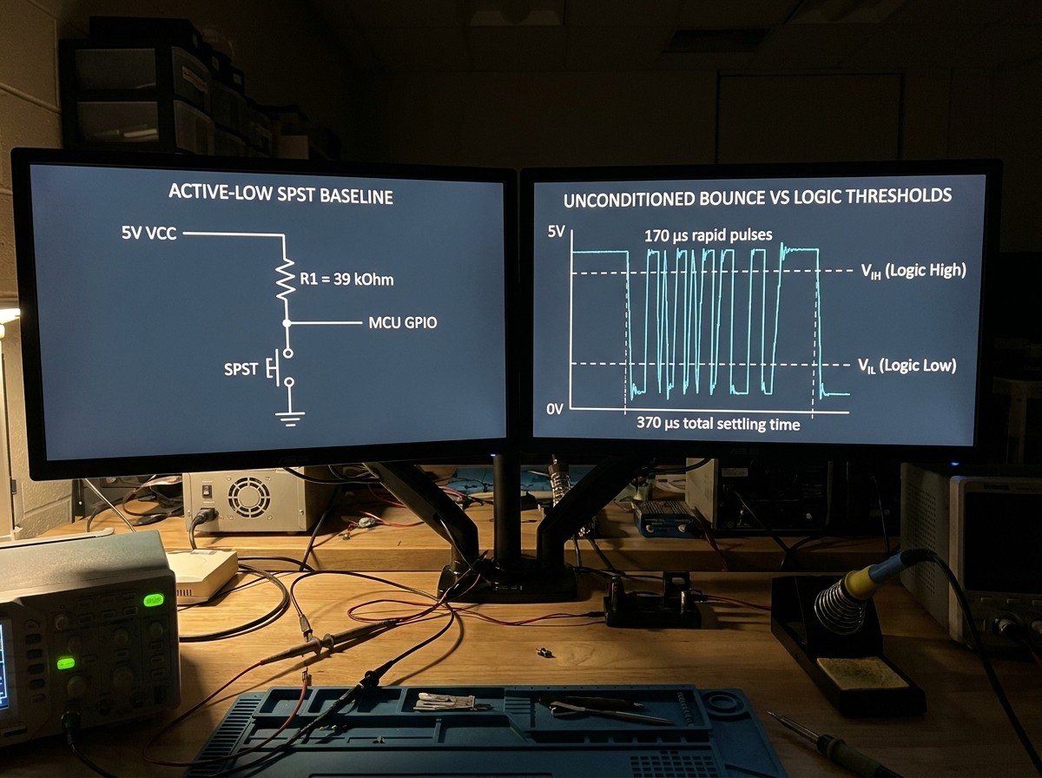The height and width of the screenshot is (778, 1042).
Task: Click the 'VIH (Logic High)' threshold label
Action: coord(913,270)
